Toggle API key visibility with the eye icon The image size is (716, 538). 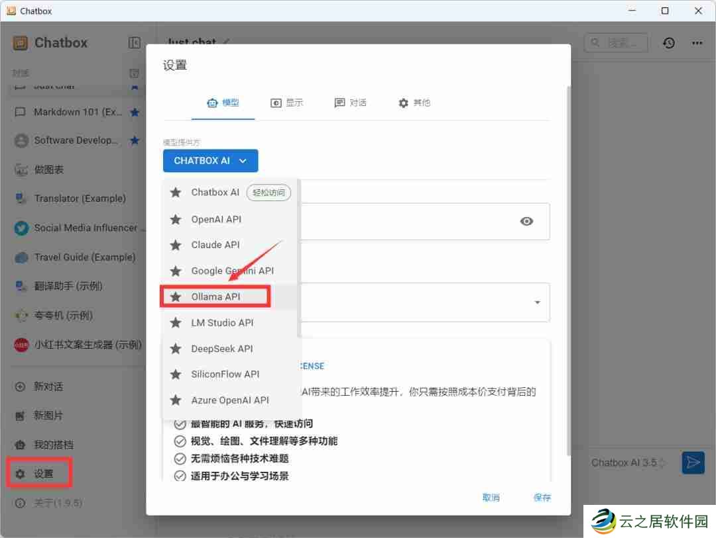526,222
